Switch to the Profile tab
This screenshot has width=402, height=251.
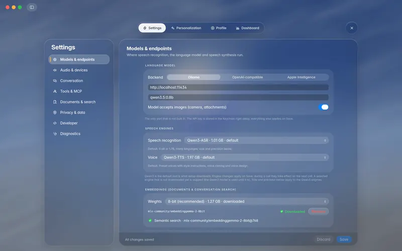(219, 28)
